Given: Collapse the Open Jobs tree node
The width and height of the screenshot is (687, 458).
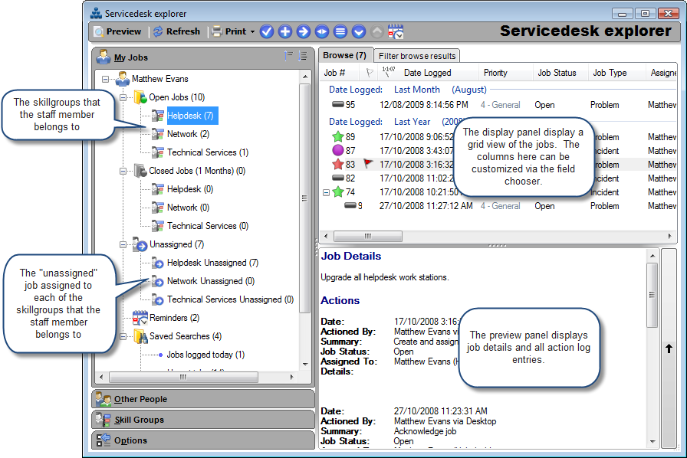Looking at the screenshot, I should 123,97.
